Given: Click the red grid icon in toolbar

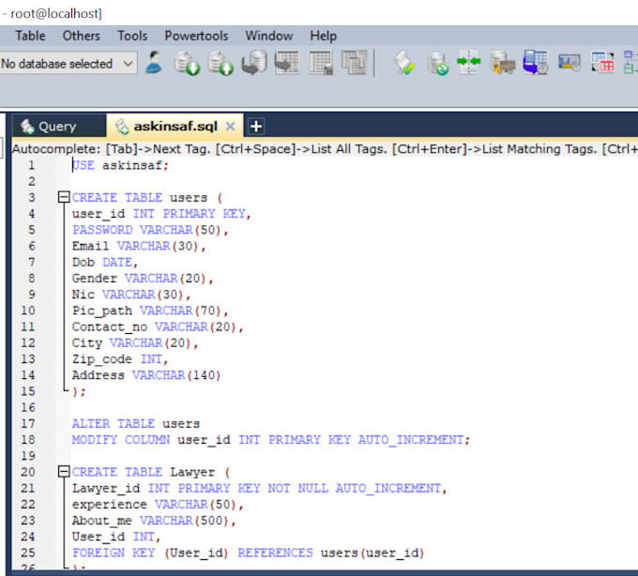Looking at the screenshot, I should (x=600, y=64).
